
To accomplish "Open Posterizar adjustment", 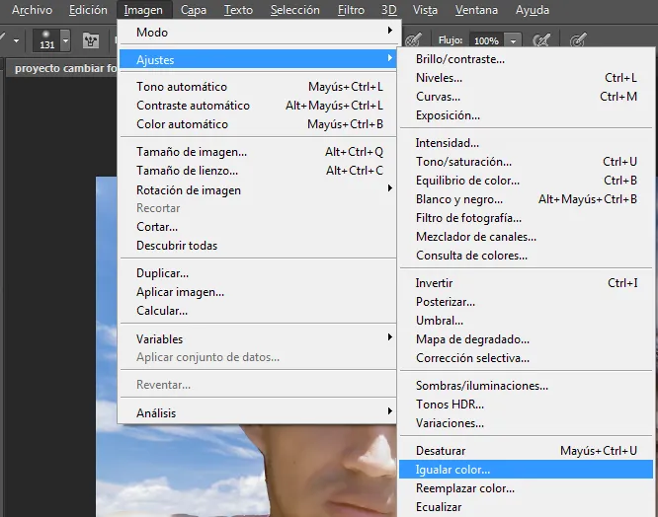I will tap(527, 302).
